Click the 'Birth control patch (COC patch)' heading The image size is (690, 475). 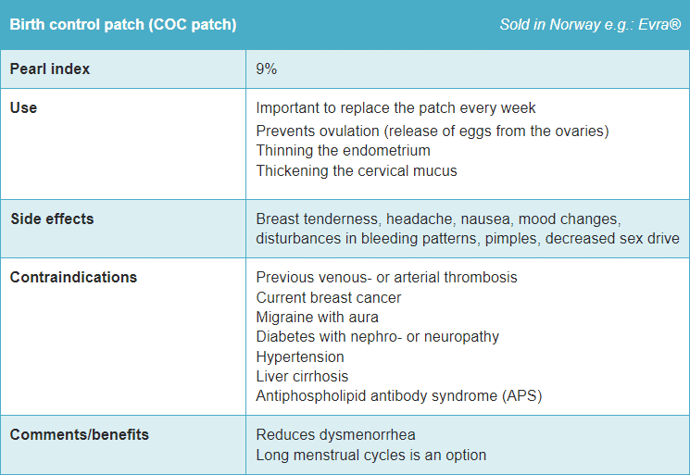coord(123,24)
